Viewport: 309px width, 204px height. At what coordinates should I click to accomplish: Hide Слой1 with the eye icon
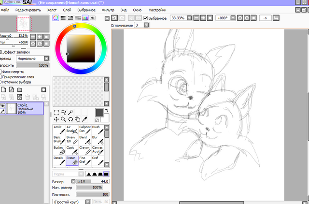pyautogui.click(x=2, y=105)
